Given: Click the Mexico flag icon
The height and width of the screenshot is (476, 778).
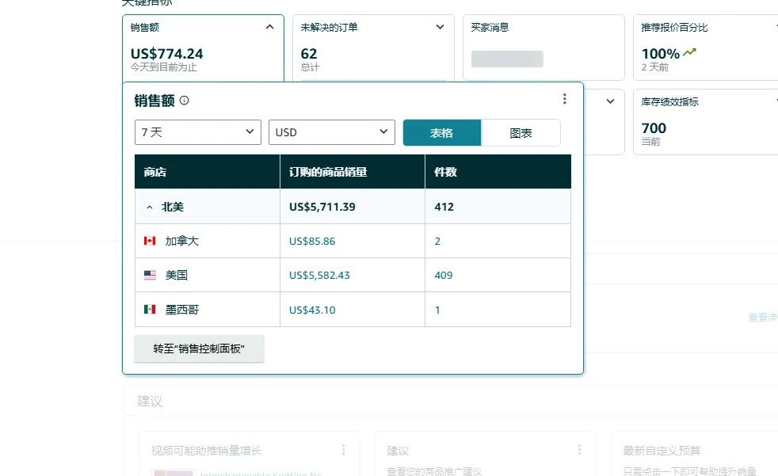Looking at the screenshot, I should coord(150,310).
